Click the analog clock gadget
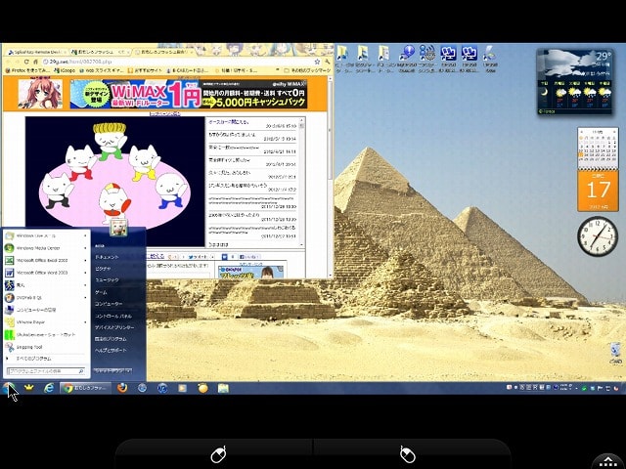The height and width of the screenshot is (469, 626). click(598, 236)
